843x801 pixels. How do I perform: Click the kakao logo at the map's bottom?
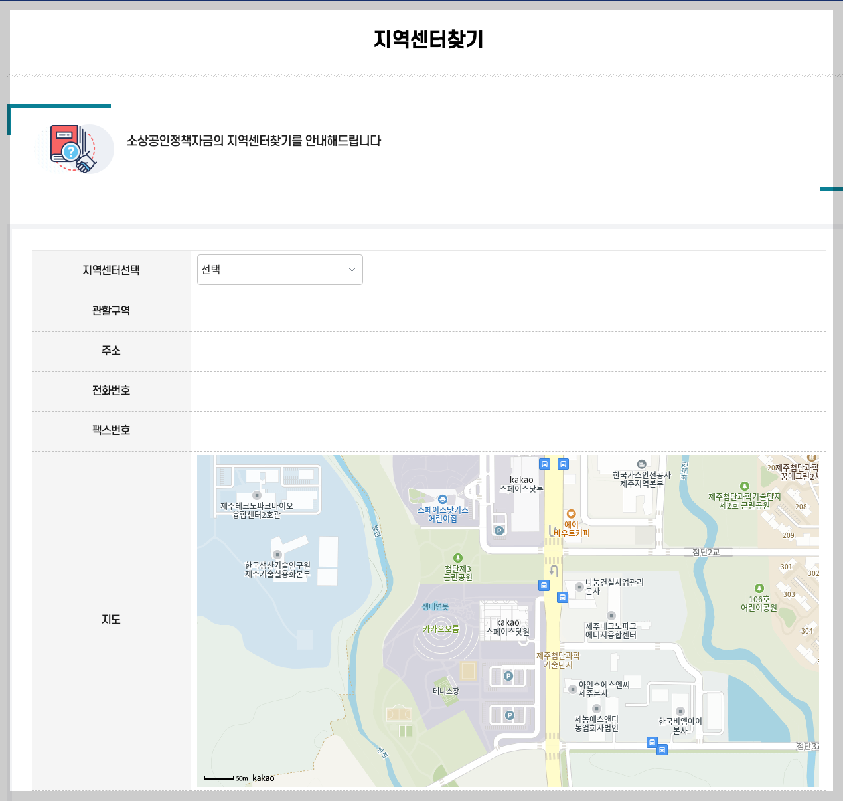point(263,777)
